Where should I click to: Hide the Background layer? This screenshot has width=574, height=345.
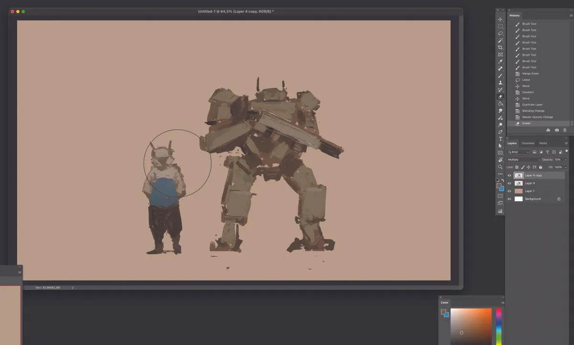tap(509, 199)
